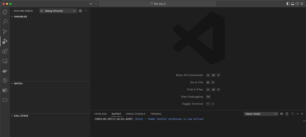The height and width of the screenshot is (137, 306).
Task: Maximize the panel with the chevron up
Action: [x=297, y=114]
